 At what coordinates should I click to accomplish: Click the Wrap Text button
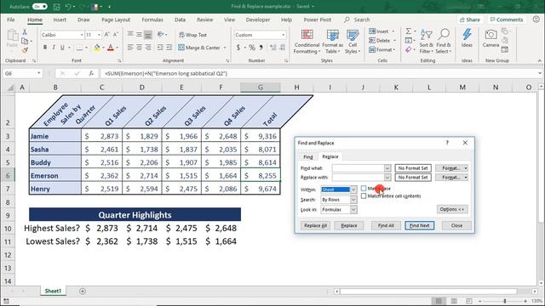click(193, 35)
